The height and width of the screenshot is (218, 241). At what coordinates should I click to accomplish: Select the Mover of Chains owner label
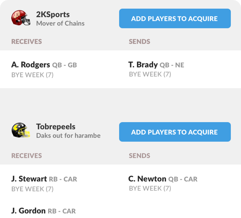click(x=60, y=23)
